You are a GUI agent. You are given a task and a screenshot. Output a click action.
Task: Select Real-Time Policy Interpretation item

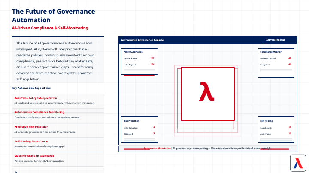58,100
